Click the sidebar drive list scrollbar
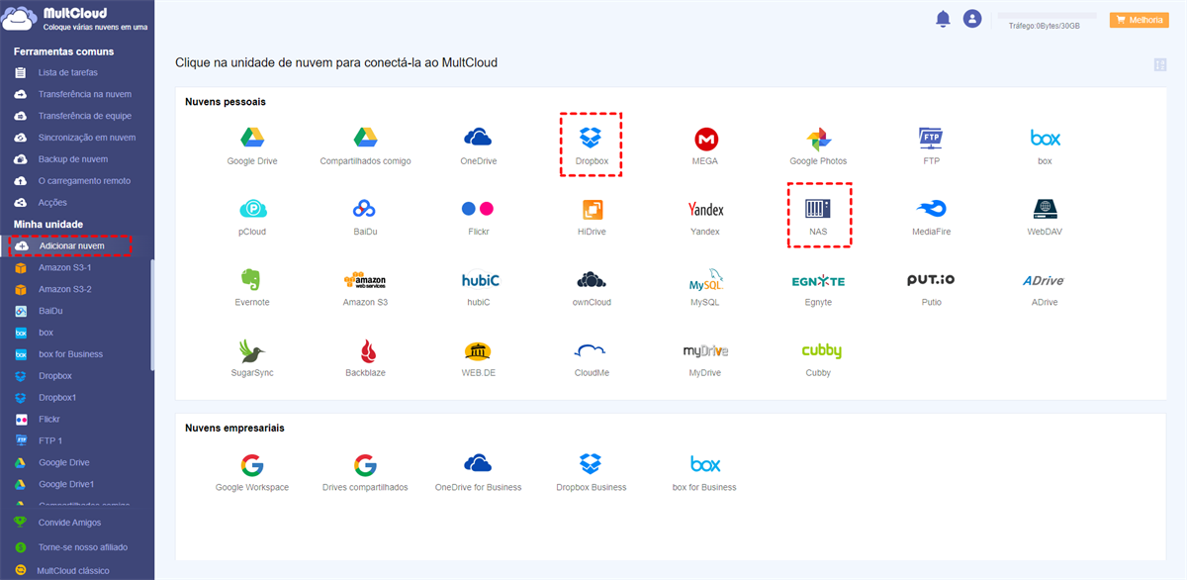Viewport: 1187px width, 580px height. [x=152, y=315]
